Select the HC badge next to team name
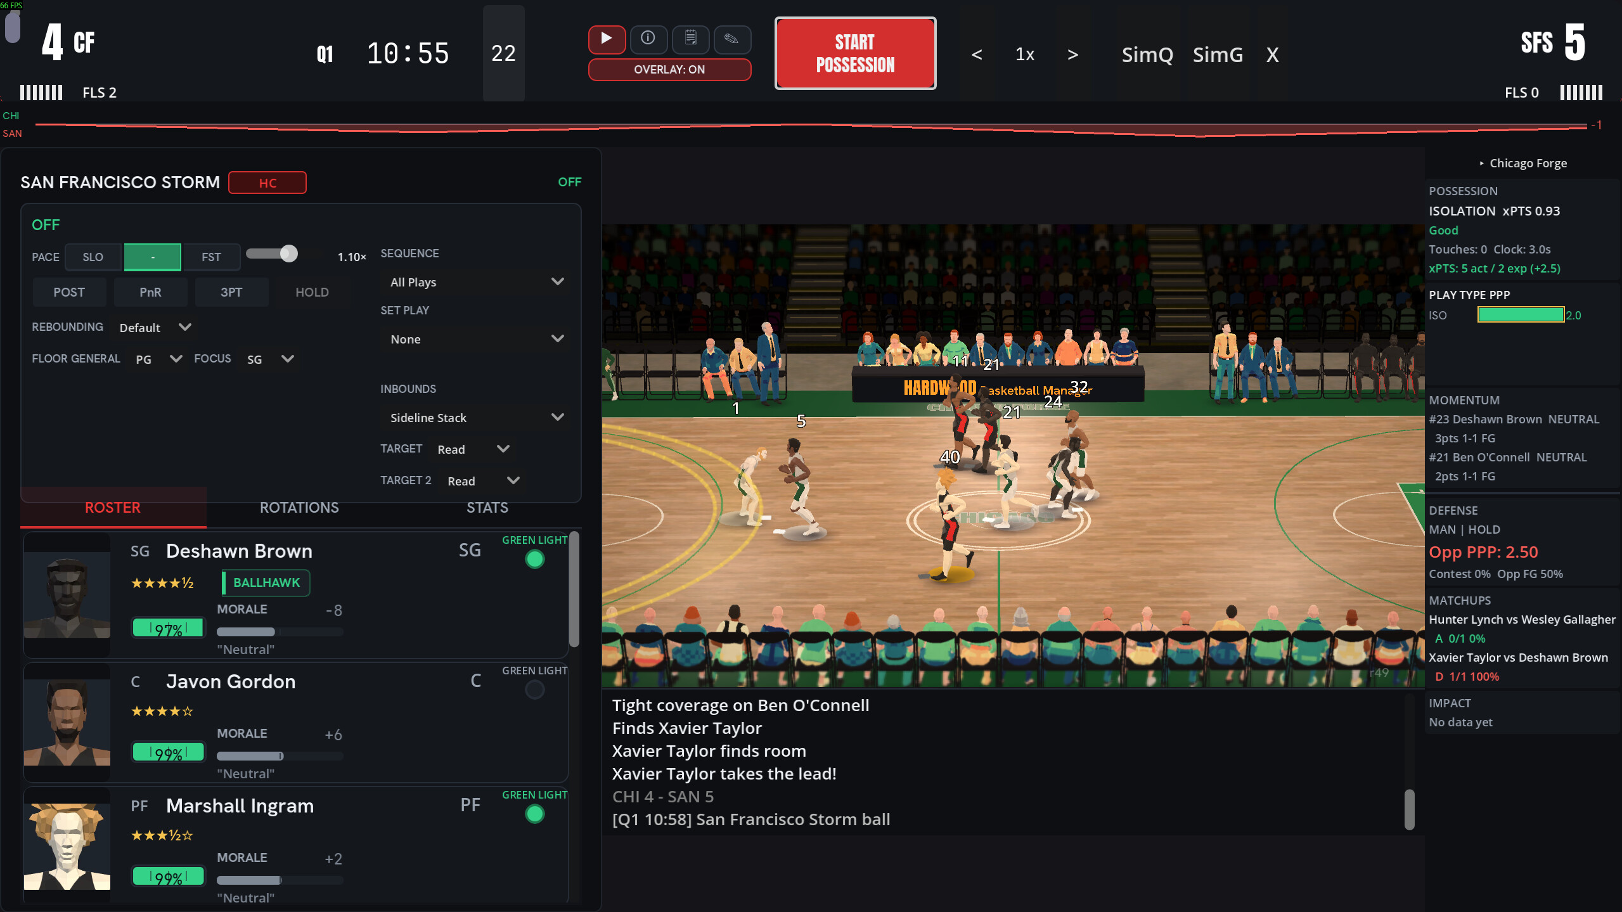The image size is (1622, 912). click(267, 183)
